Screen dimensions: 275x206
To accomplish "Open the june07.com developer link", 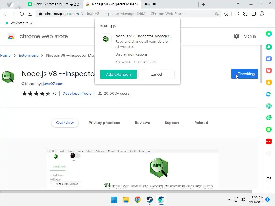I will click(x=53, y=84).
